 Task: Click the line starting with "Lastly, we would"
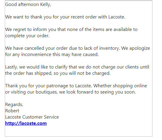pos(77,67)
